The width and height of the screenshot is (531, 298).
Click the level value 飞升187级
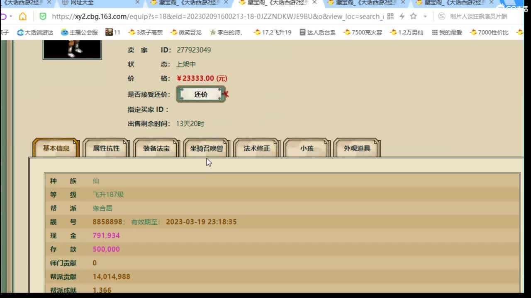108,195
